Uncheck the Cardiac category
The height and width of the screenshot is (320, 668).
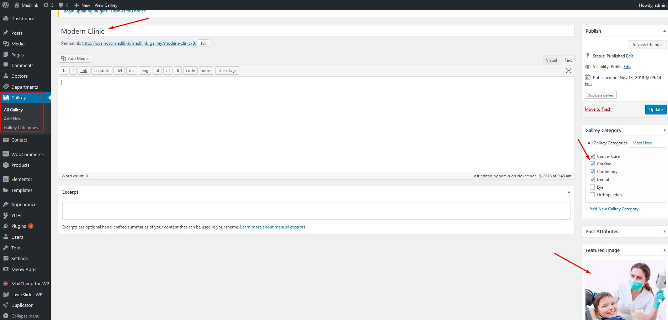coord(592,164)
